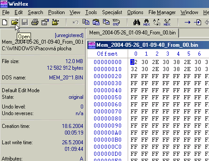Click the Default Edit Mode label
The width and height of the screenshot is (209, 161).
(x=21, y=90)
